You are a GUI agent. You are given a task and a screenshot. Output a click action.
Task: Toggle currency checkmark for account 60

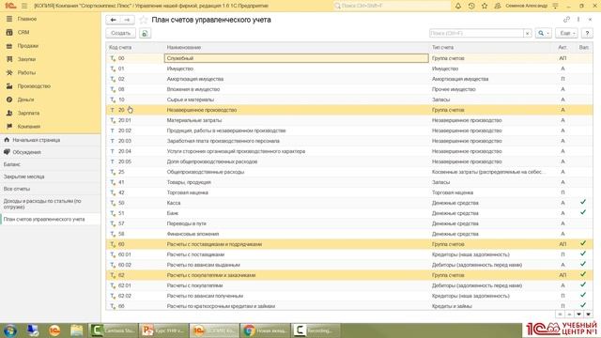point(583,243)
